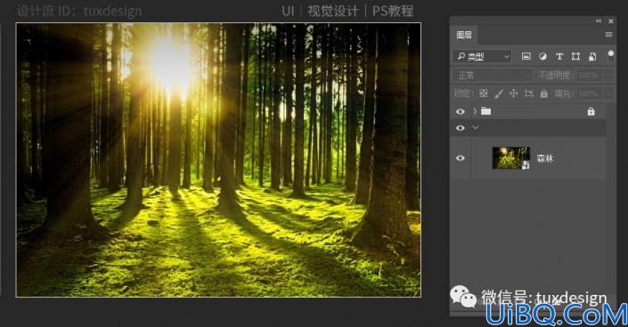Filter layers by text type
Image resolution: width=628 pixels, height=327 pixels.
click(559, 56)
